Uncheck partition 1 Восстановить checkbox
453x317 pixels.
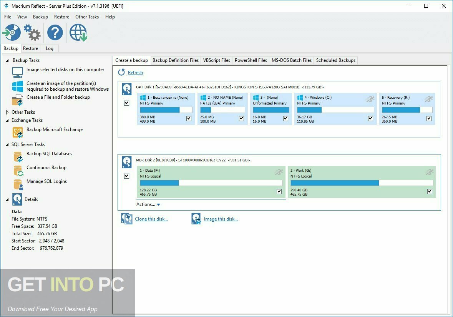pyautogui.click(x=189, y=118)
